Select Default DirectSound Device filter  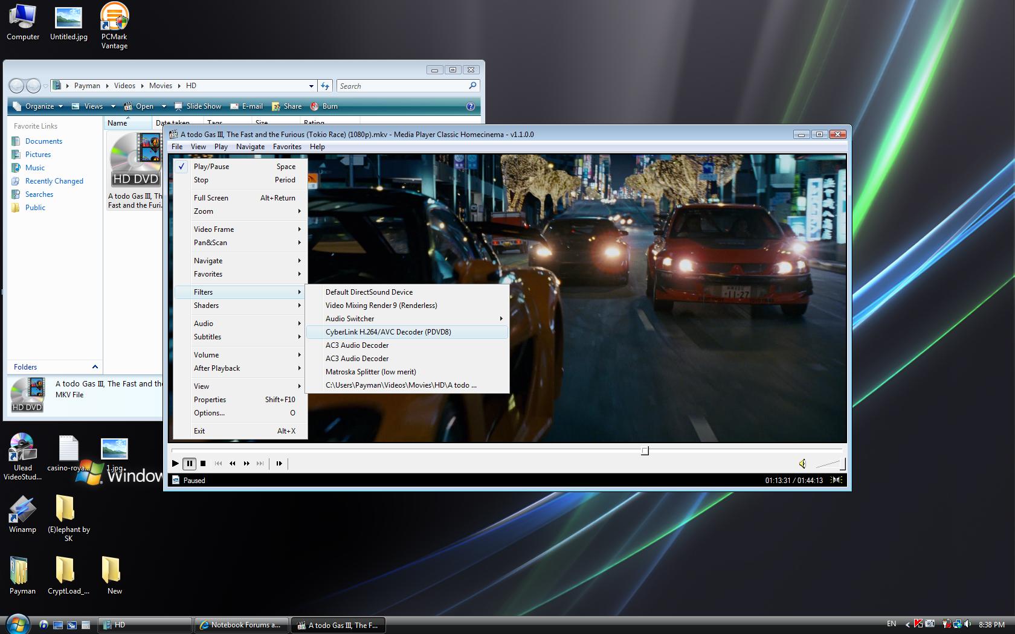pyautogui.click(x=407, y=292)
